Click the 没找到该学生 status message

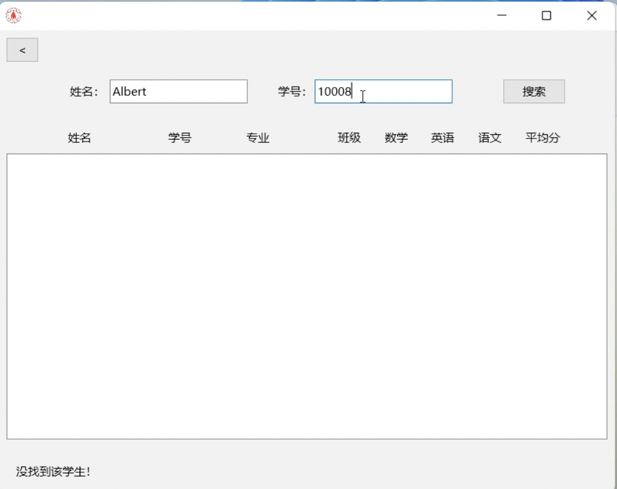53,472
